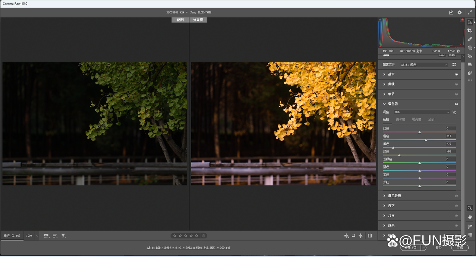Toggle full screen mode icon
This screenshot has height=257, width=476.
[x=470, y=13]
